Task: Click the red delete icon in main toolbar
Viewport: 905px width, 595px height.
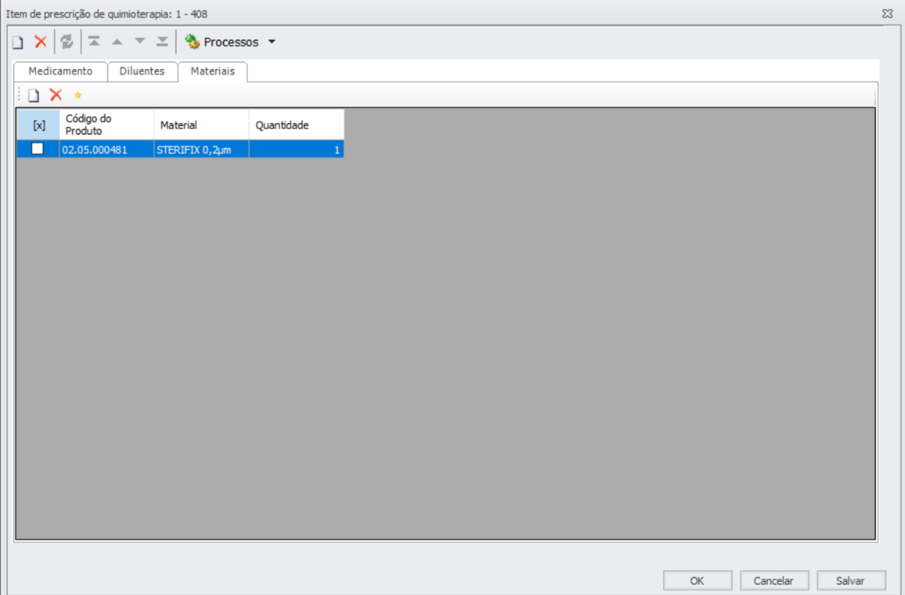Action: [41, 41]
